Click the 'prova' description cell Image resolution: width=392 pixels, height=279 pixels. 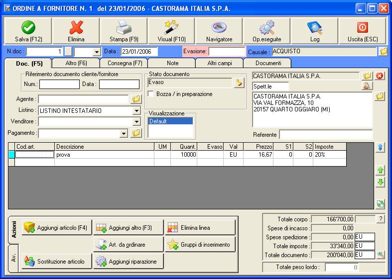[x=104, y=155]
